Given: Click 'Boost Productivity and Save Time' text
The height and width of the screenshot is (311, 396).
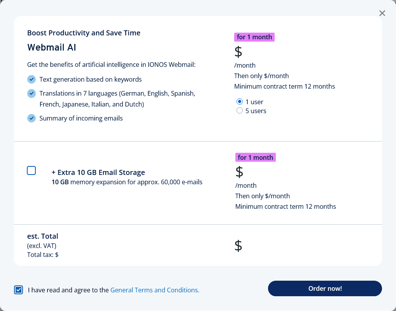Looking at the screenshot, I should (x=84, y=33).
